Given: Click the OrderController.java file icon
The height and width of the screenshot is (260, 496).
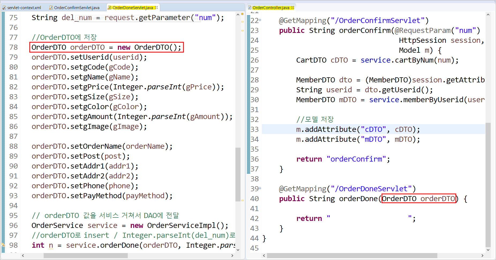Looking at the screenshot, I should coord(250,7).
